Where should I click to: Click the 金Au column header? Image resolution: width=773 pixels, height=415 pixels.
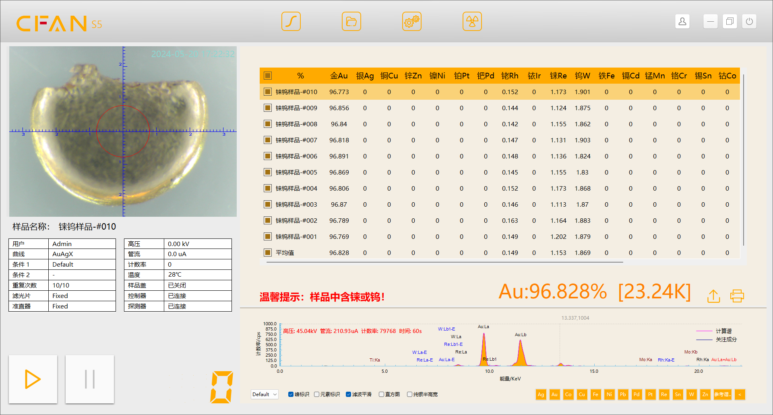coord(339,76)
